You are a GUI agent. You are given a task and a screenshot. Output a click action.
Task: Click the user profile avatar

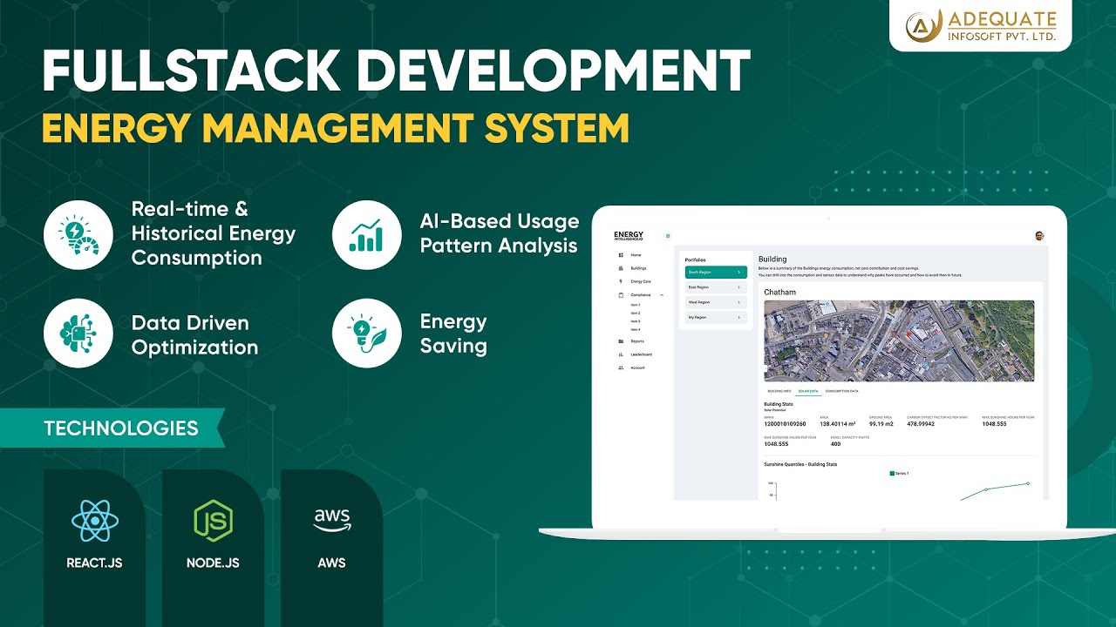[x=1038, y=236]
